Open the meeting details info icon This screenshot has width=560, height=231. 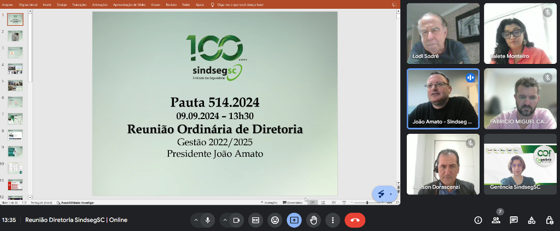tap(478, 220)
